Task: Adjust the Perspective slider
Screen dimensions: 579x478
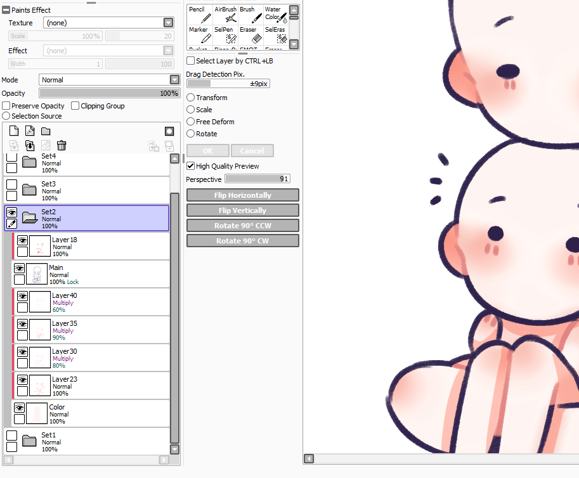Action: [x=257, y=179]
